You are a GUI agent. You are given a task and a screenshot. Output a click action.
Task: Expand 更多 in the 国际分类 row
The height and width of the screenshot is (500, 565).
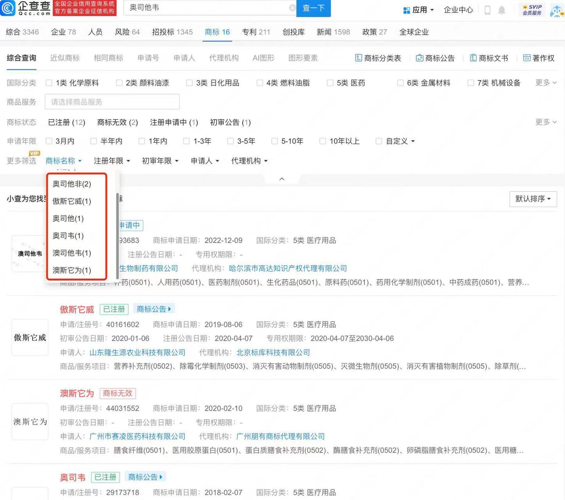point(546,82)
